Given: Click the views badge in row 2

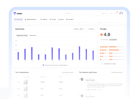Looking at the screenshot, I should (42, 89).
